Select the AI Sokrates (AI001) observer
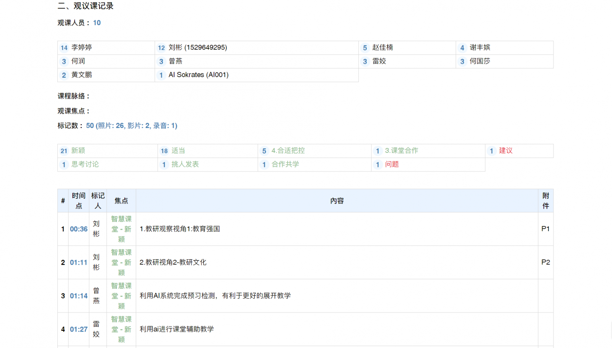Viewport: 612px width, 348px height. tap(198, 75)
